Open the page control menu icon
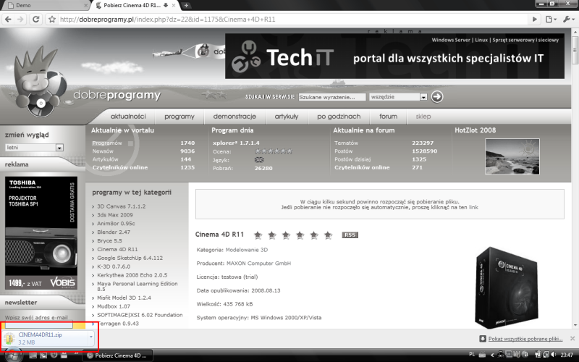The image size is (579, 362). point(551,20)
